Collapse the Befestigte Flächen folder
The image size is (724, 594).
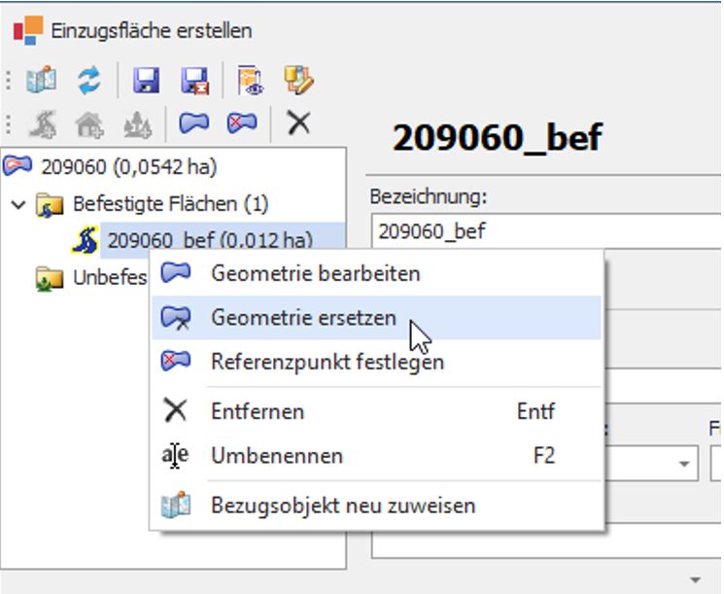pyautogui.click(x=17, y=204)
